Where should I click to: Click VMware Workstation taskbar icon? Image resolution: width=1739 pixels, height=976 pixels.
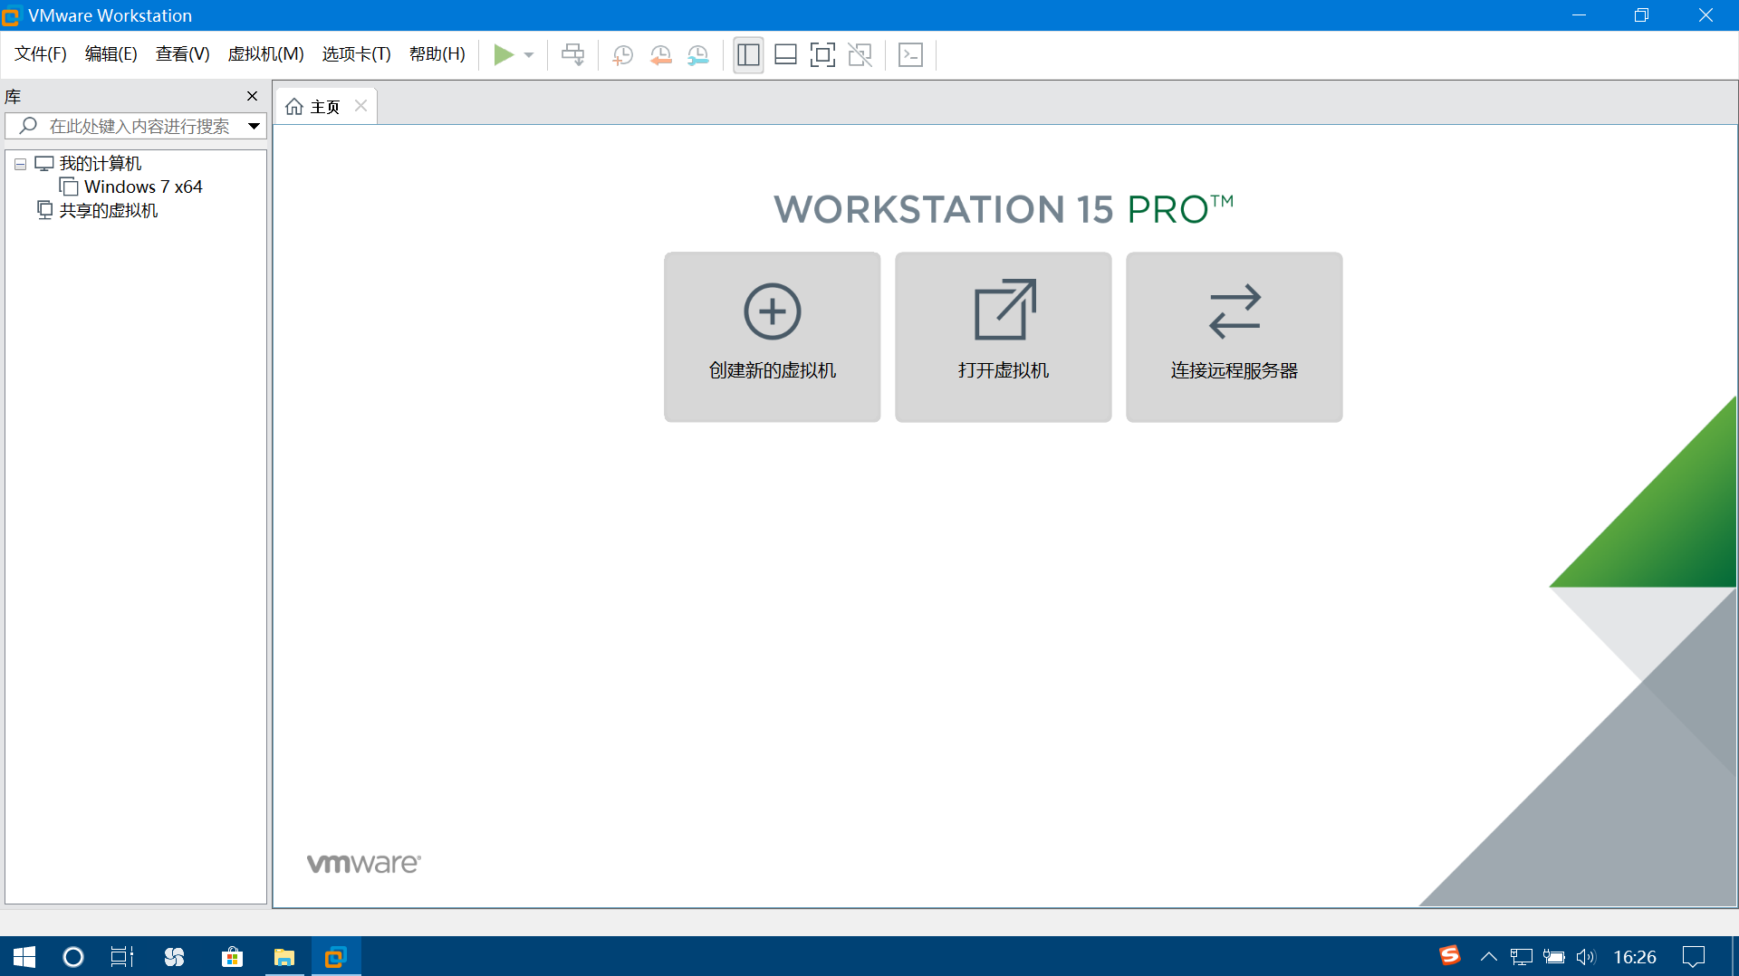tap(336, 957)
